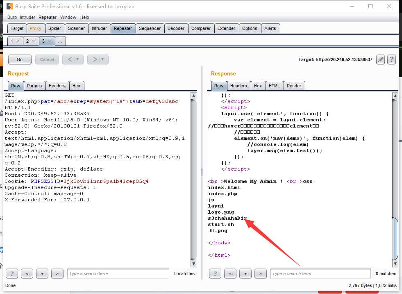Go to next match in Request search
This screenshot has width=402, height=294.
coord(57,273)
